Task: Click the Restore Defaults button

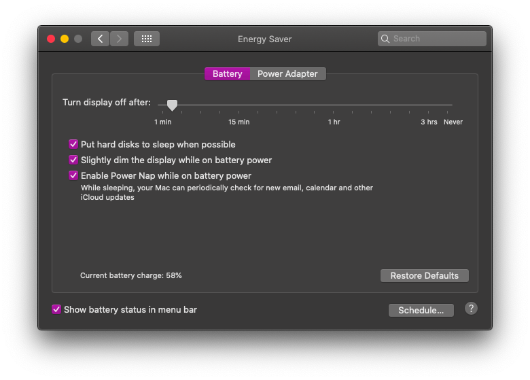Action: [x=425, y=275]
